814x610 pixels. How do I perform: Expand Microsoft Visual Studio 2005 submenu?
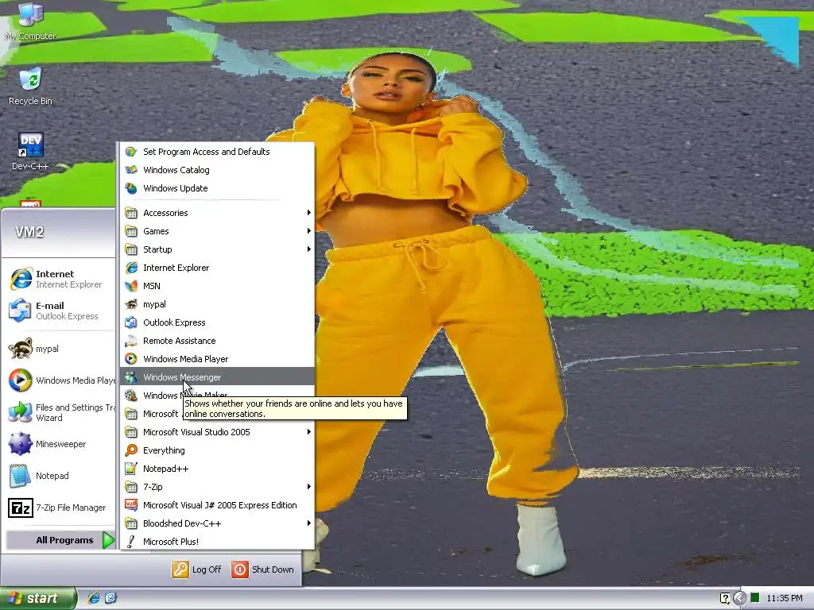(217, 432)
